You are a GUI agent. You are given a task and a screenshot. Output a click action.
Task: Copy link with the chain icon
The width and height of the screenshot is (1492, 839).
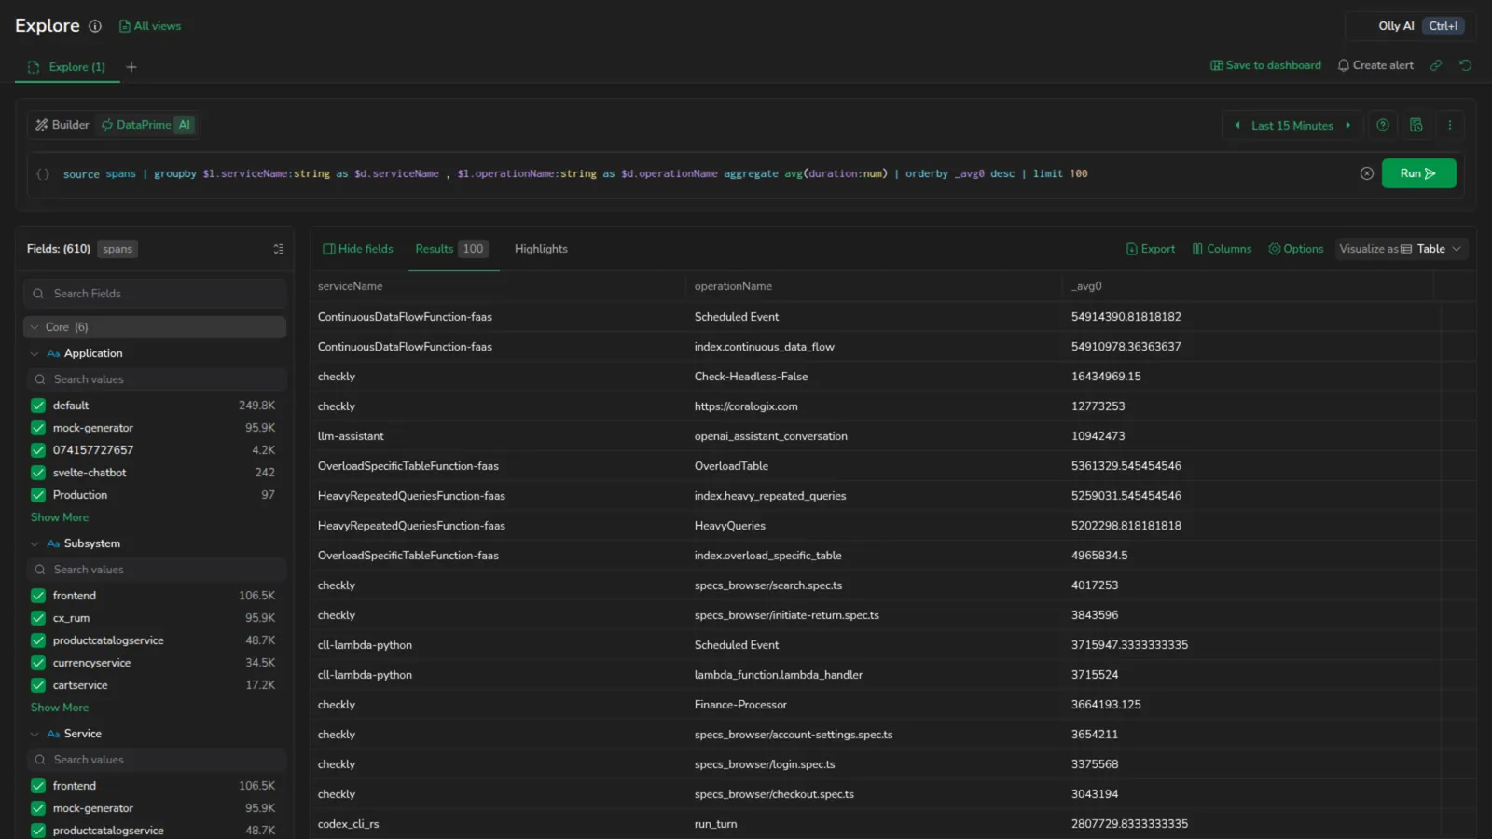(1436, 65)
